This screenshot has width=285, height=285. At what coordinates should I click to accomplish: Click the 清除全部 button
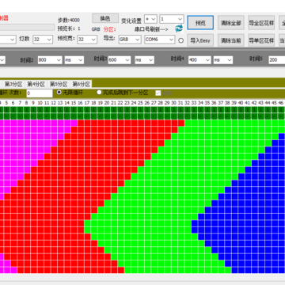click(231, 23)
